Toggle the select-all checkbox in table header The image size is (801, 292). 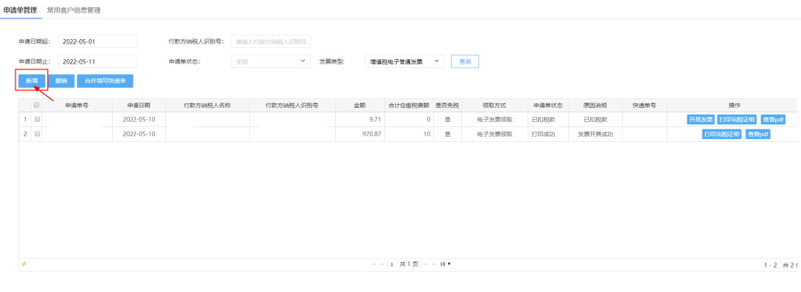[x=37, y=105]
